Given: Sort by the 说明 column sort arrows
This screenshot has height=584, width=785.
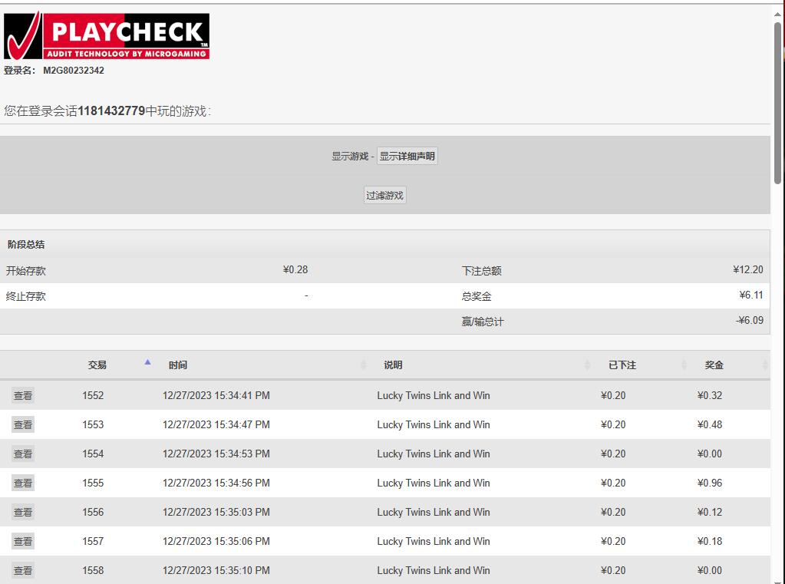Looking at the screenshot, I should click(x=587, y=365).
